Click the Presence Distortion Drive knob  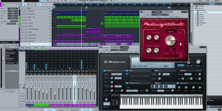coord(147,91)
